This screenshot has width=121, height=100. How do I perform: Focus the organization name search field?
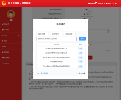[57, 39]
